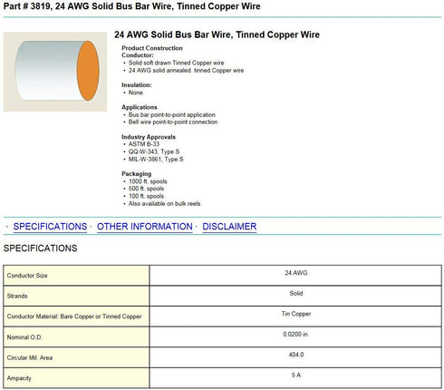Click the 'ASTM B-33' approval

(x=144, y=144)
